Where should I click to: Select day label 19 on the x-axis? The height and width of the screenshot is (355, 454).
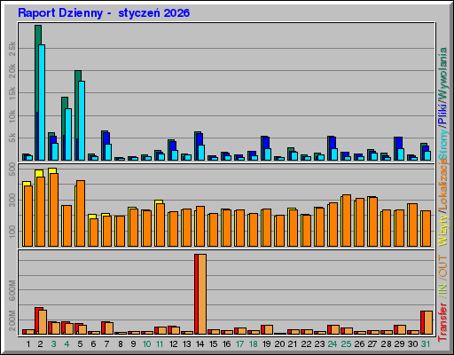(x=266, y=344)
